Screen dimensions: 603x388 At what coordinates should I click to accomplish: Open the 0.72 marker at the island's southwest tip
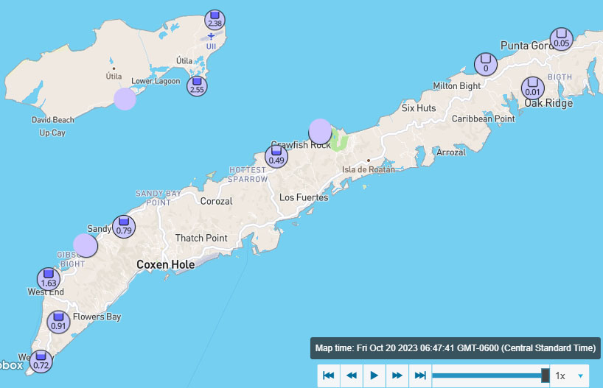coord(41,361)
